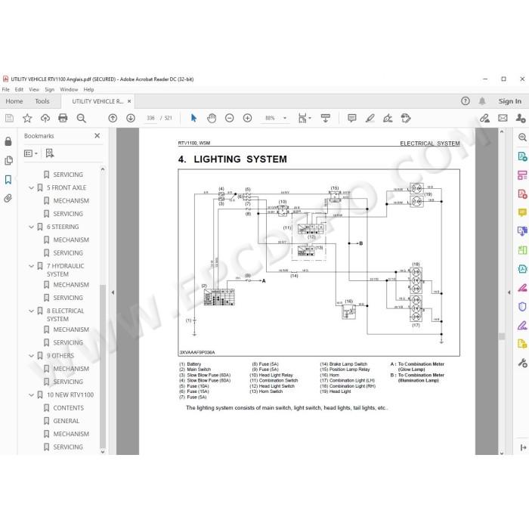Activate the Selection arrow tool
The height and width of the screenshot is (529, 529).
click(193, 118)
